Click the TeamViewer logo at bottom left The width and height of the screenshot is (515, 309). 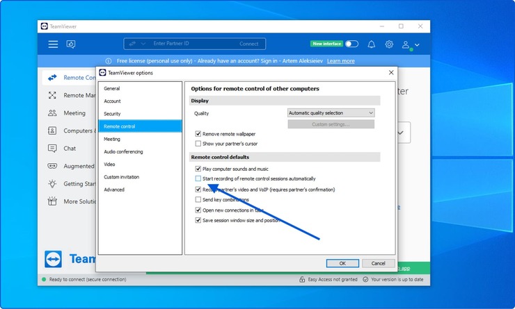[x=53, y=259]
